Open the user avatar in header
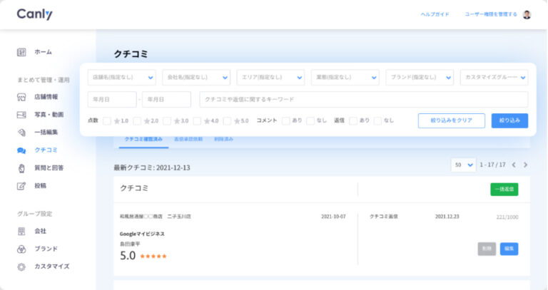The width and height of the screenshot is (548, 290). 527,14
